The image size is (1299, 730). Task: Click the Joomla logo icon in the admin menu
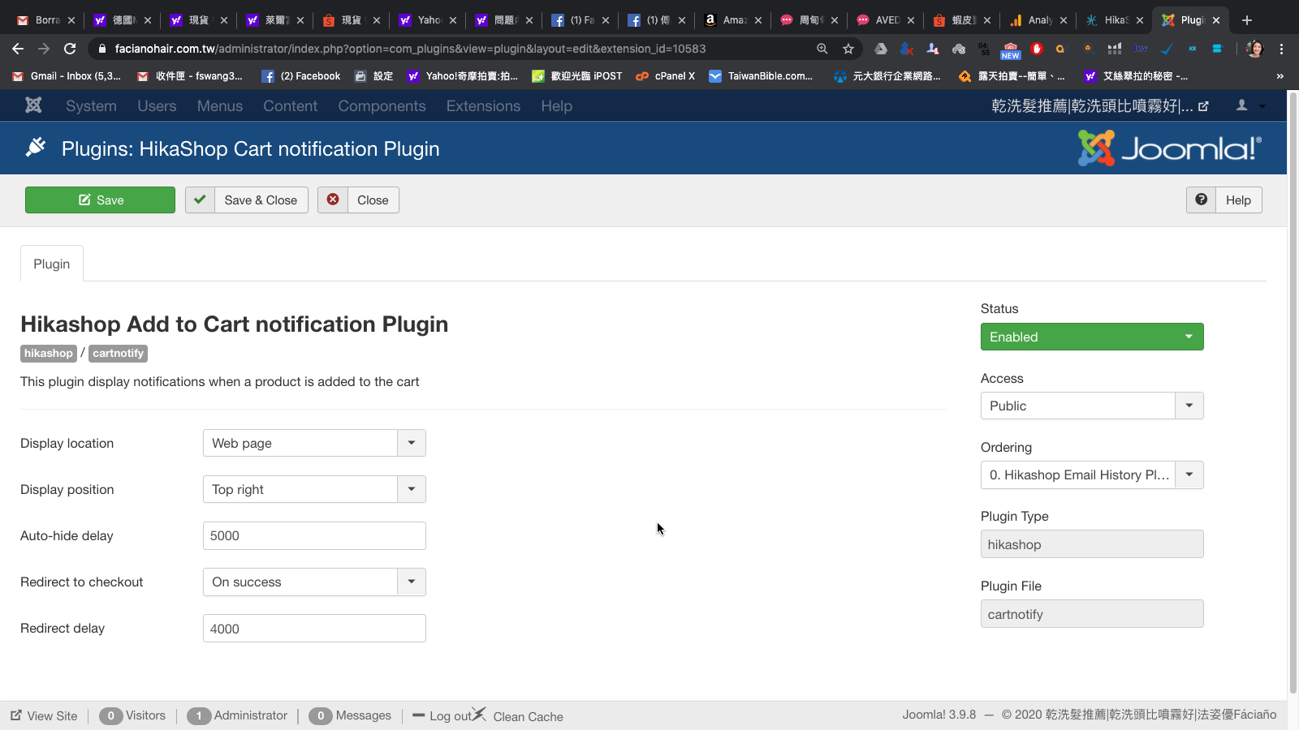[x=33, y=105]
